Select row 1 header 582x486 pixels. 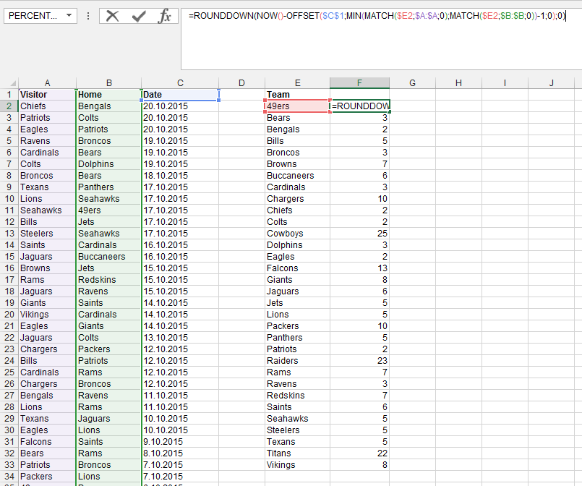[9, 95]
